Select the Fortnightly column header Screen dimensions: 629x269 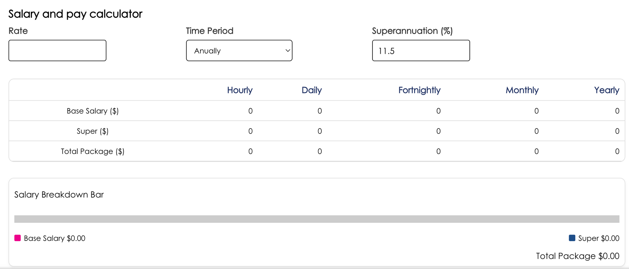[419, 90]
